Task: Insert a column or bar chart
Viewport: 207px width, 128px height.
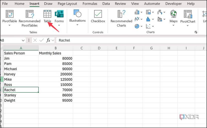Action: pyautogui.click(x=137, y=12)
